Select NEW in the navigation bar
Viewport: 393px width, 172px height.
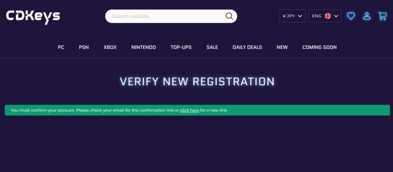[x=282, y=47]
